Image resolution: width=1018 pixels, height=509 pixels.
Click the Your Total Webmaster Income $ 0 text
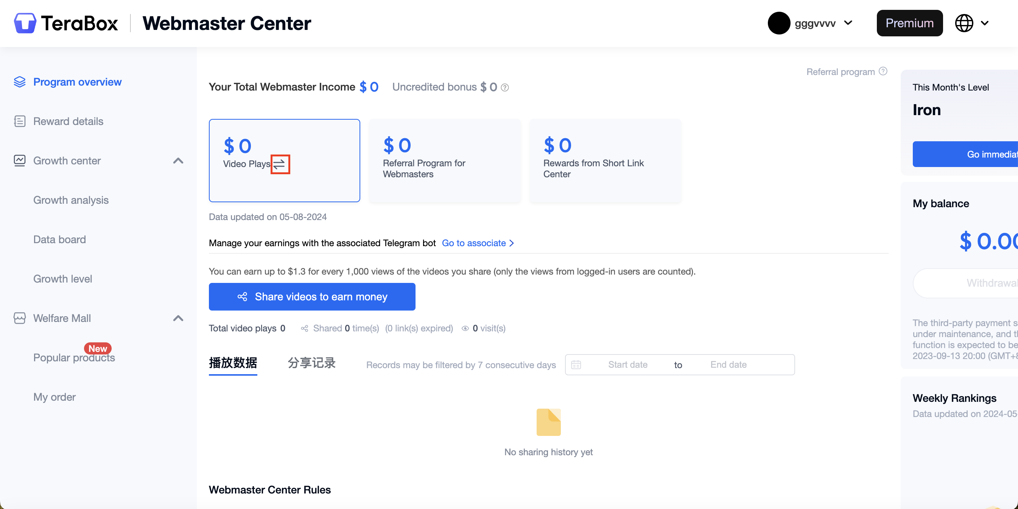click(x=294, y=87)
